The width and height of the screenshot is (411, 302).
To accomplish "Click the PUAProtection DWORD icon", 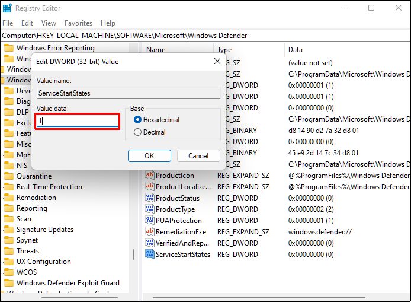I will click(x=150, y=221).
